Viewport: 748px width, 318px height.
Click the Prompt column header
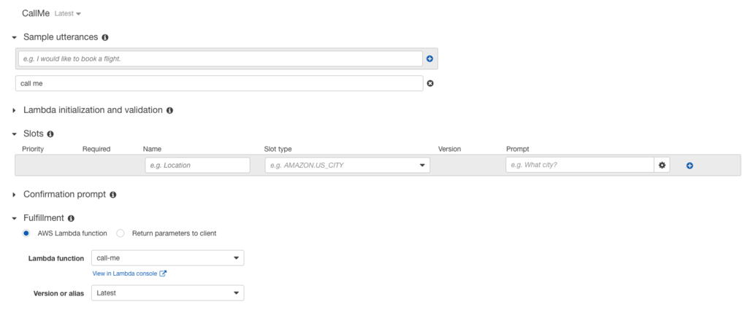[518, 149]
